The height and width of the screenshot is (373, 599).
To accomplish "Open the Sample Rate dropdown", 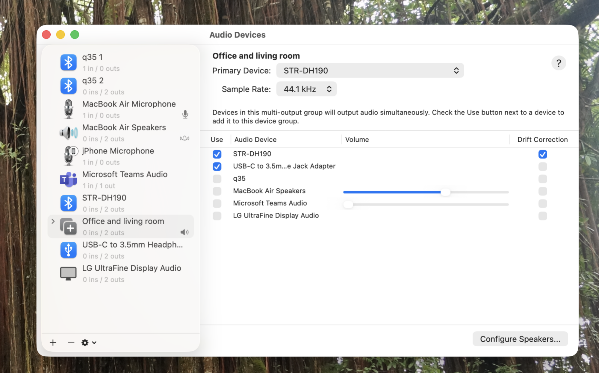I will (x=306, y=89).
